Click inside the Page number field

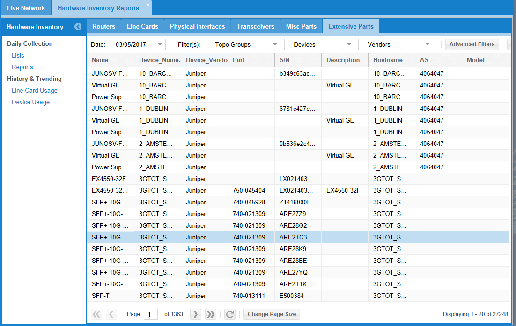pyautogui.click(x=150, y=314)
